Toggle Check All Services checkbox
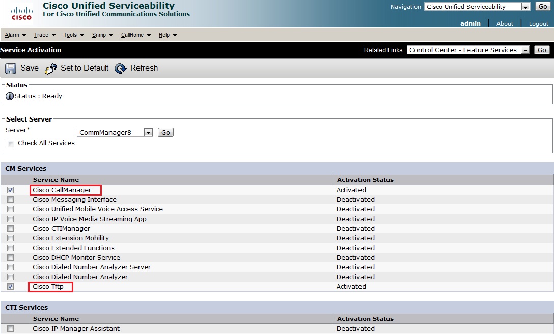 click(11, 144)
